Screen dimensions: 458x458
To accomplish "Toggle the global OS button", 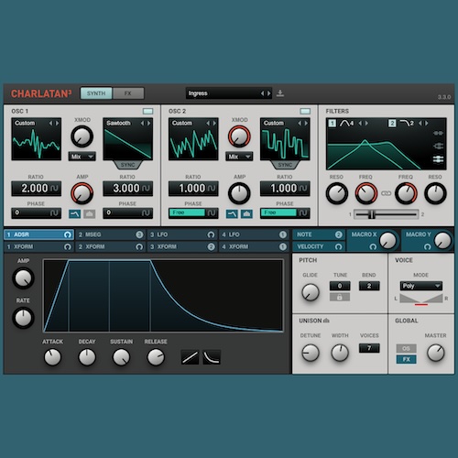I will click(x=406, y=348).
